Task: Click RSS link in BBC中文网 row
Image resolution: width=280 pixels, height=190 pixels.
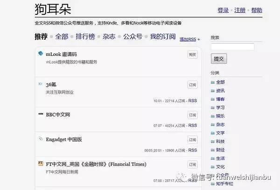Action: (x=192, y=125)
